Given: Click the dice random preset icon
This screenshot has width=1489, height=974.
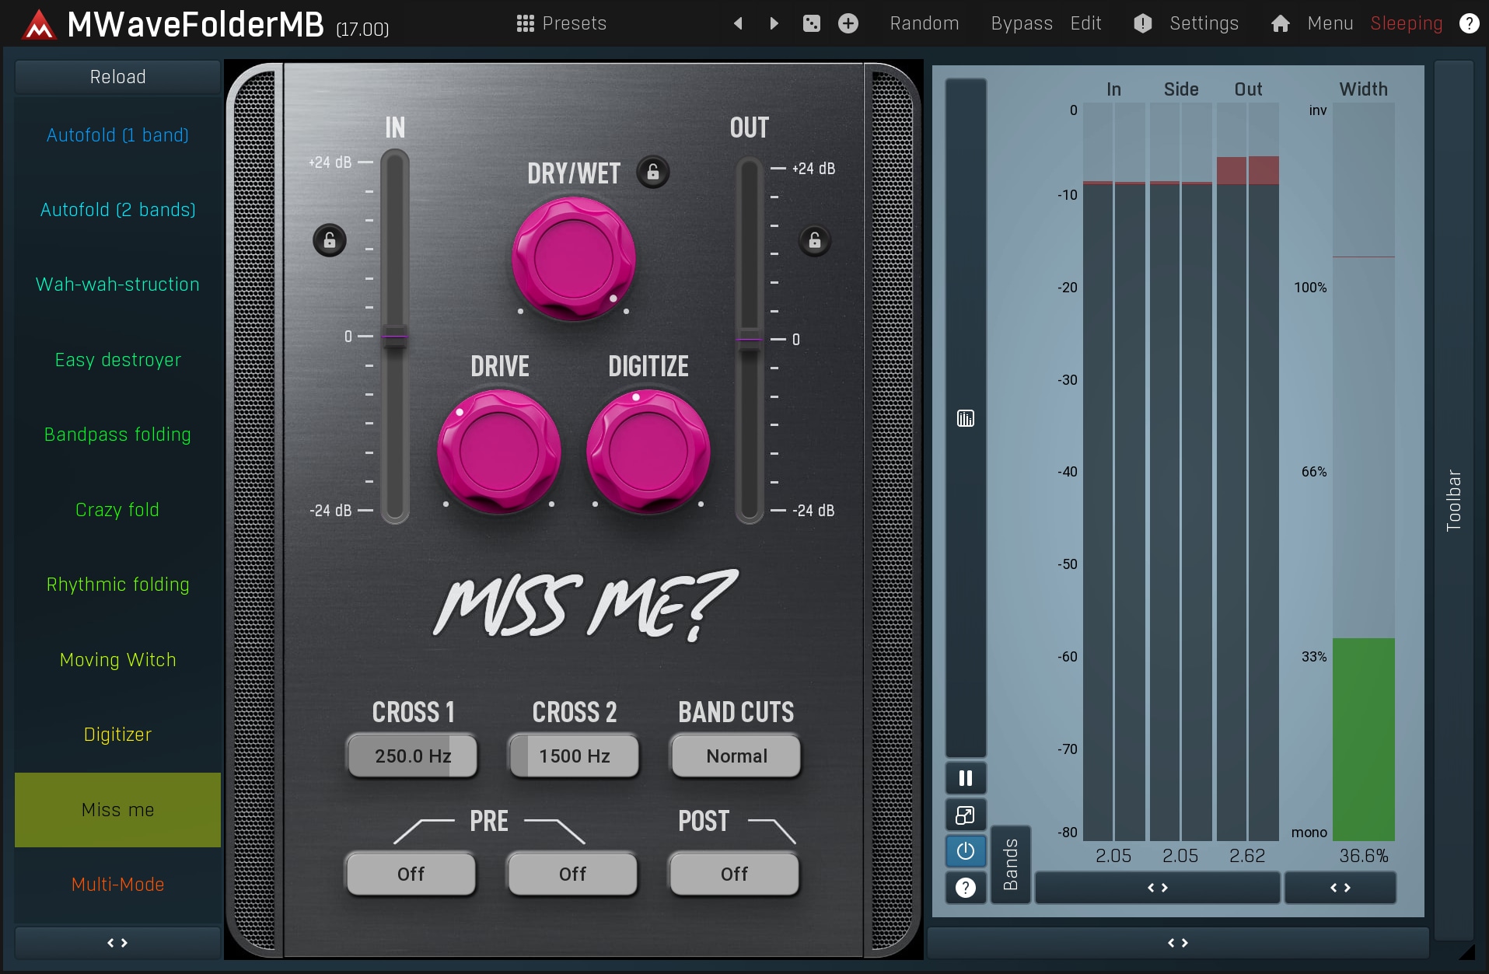Looking at the screenshot, I should [811, 23].
